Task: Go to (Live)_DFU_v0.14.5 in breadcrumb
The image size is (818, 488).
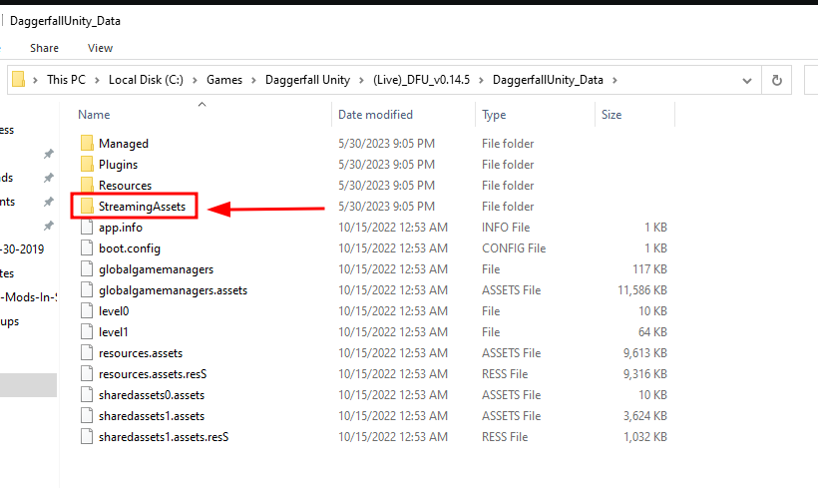Action: (422, 80)
